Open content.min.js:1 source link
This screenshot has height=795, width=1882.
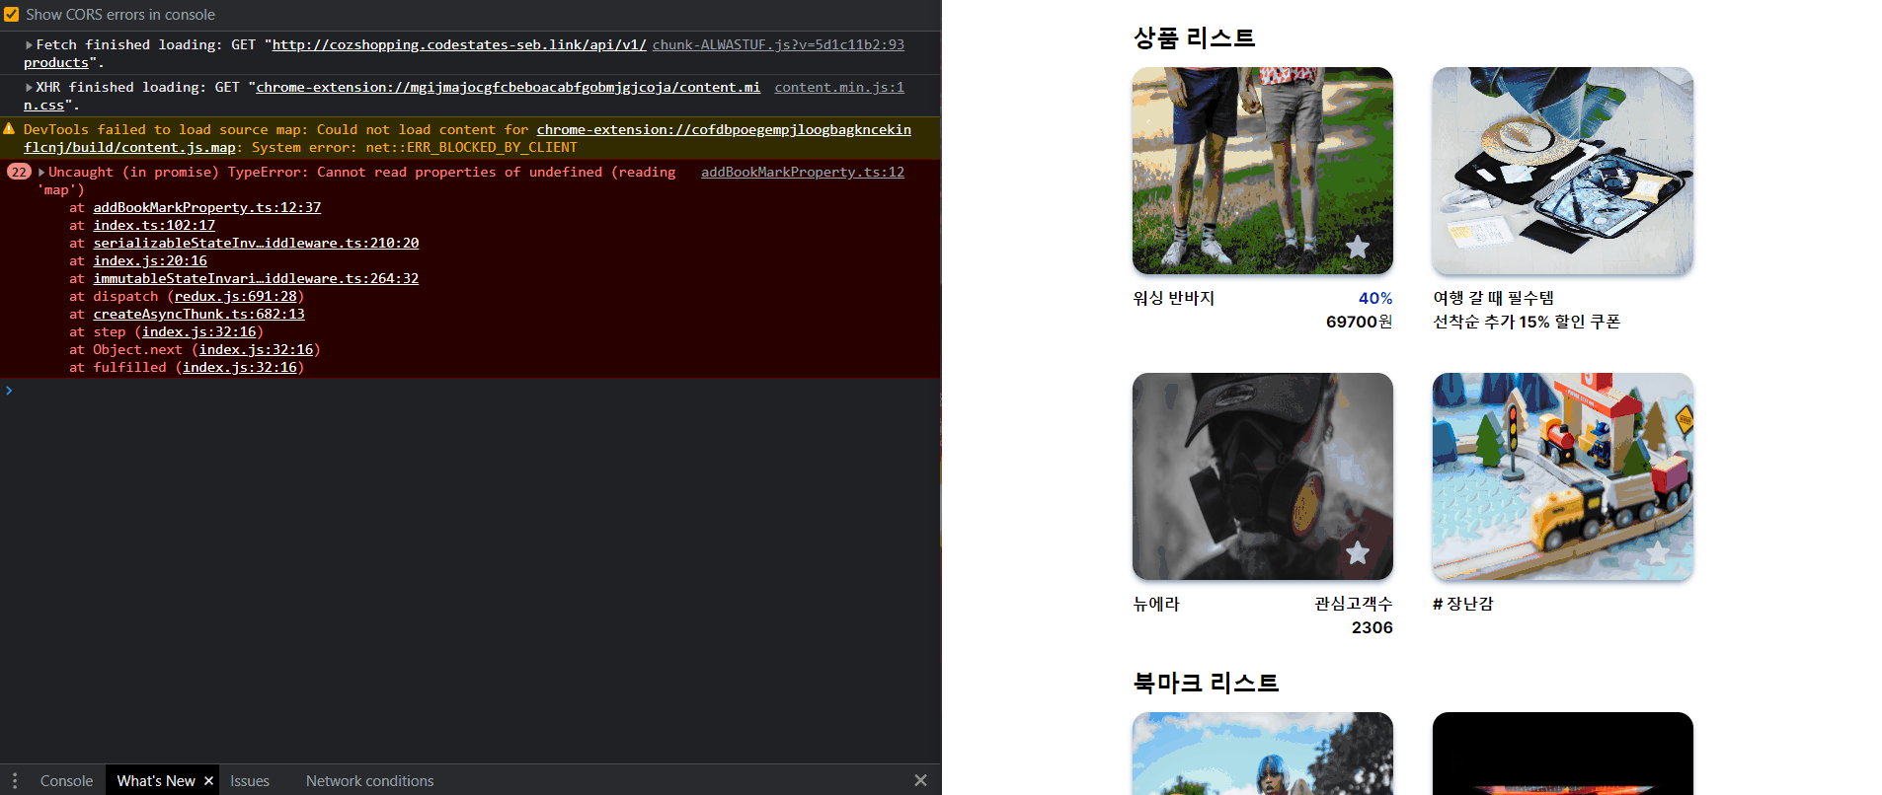coord(839,88)
